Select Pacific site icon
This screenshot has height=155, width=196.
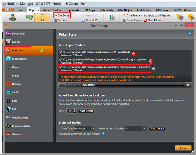click(8, 92)
